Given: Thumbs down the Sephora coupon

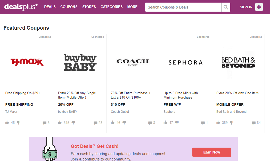Looking at the screenshot, I should tap(177, 122).
